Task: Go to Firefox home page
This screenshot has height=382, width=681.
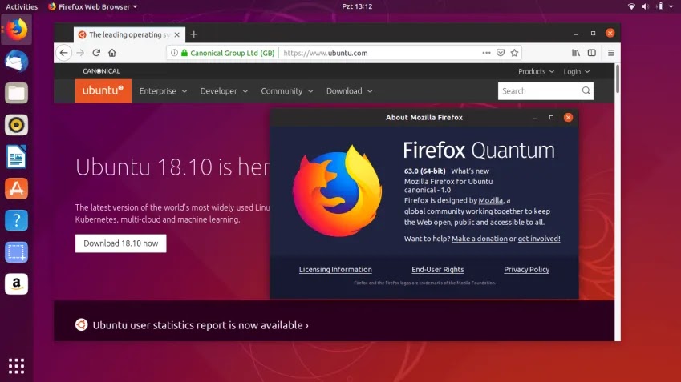Action: click(112, 53)
